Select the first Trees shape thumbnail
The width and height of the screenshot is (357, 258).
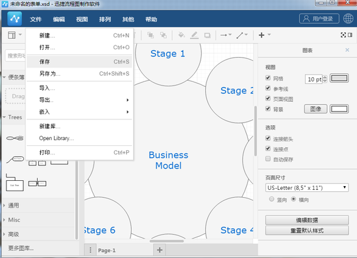pyautogui.click(x=15, y=138)
